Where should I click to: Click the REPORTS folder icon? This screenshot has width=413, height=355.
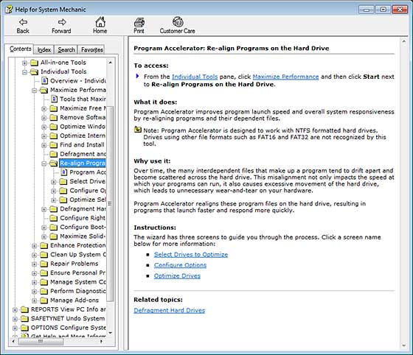[x=24, y=309]
